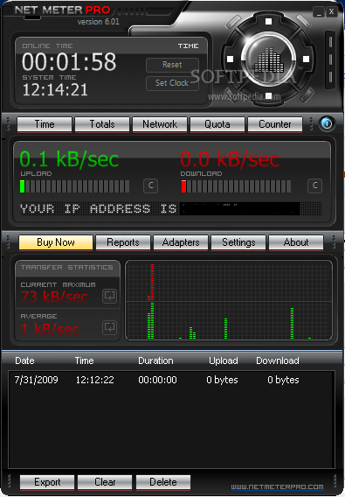Image resolution: width=345 pixels, height=497 pixels.
Task: Export the session log
Action: (x=47, y=482)
